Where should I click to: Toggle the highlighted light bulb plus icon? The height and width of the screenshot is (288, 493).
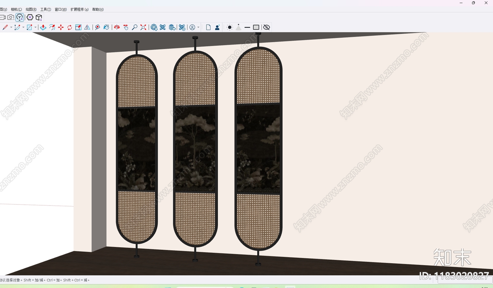20,17
